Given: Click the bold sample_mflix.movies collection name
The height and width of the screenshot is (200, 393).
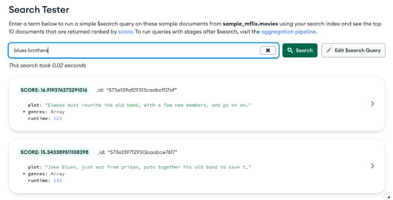Looking at the screenshot, I should [x=250, y=24].
